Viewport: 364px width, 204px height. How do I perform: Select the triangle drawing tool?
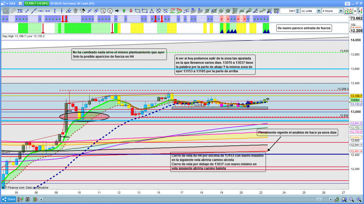tap(151, 11)
